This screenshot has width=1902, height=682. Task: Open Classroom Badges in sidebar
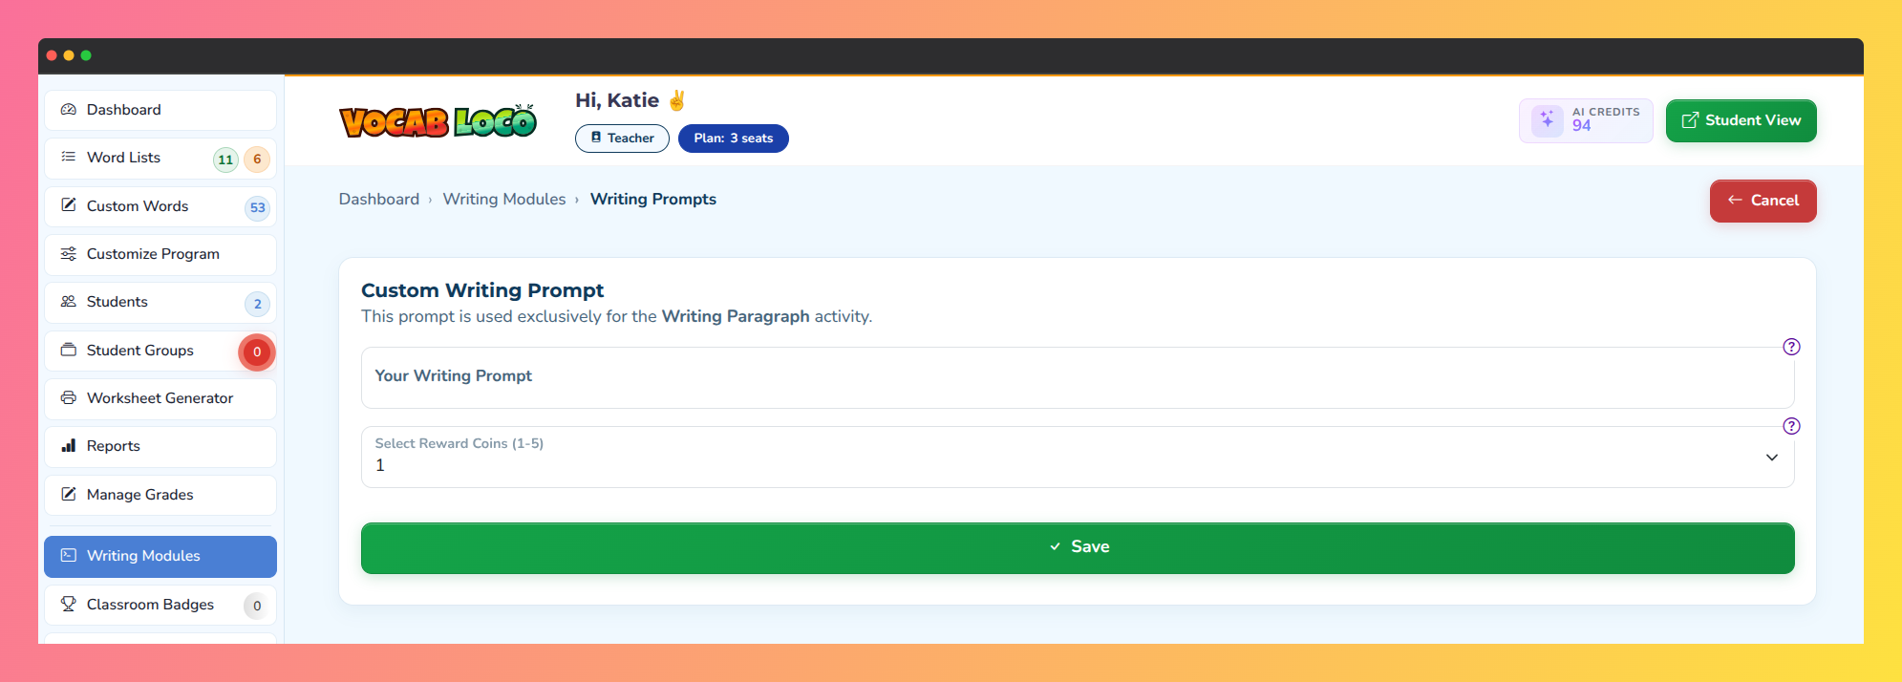(x=160, y=605)
